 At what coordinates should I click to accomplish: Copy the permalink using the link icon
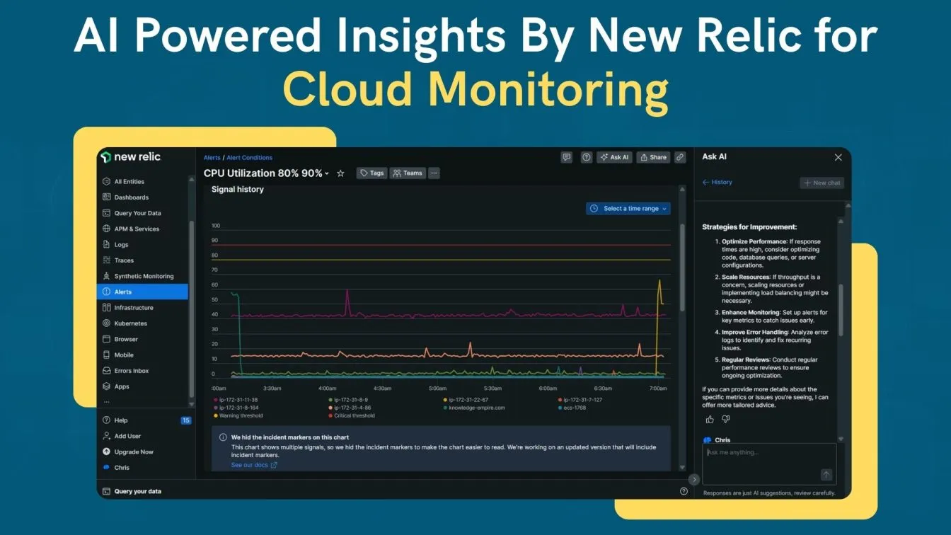coord(680,157)
